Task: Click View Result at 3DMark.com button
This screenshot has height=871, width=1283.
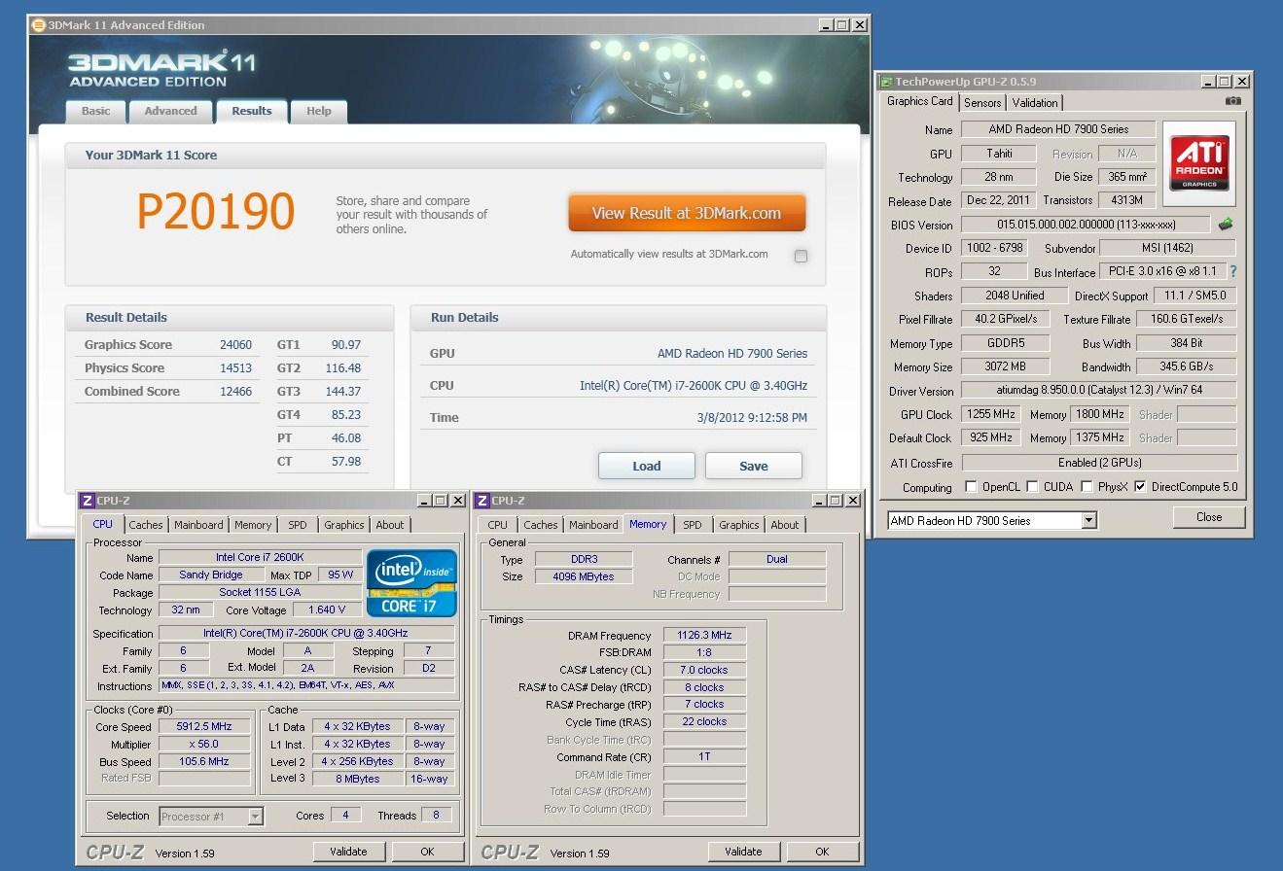Action: [x=687, y=213]
